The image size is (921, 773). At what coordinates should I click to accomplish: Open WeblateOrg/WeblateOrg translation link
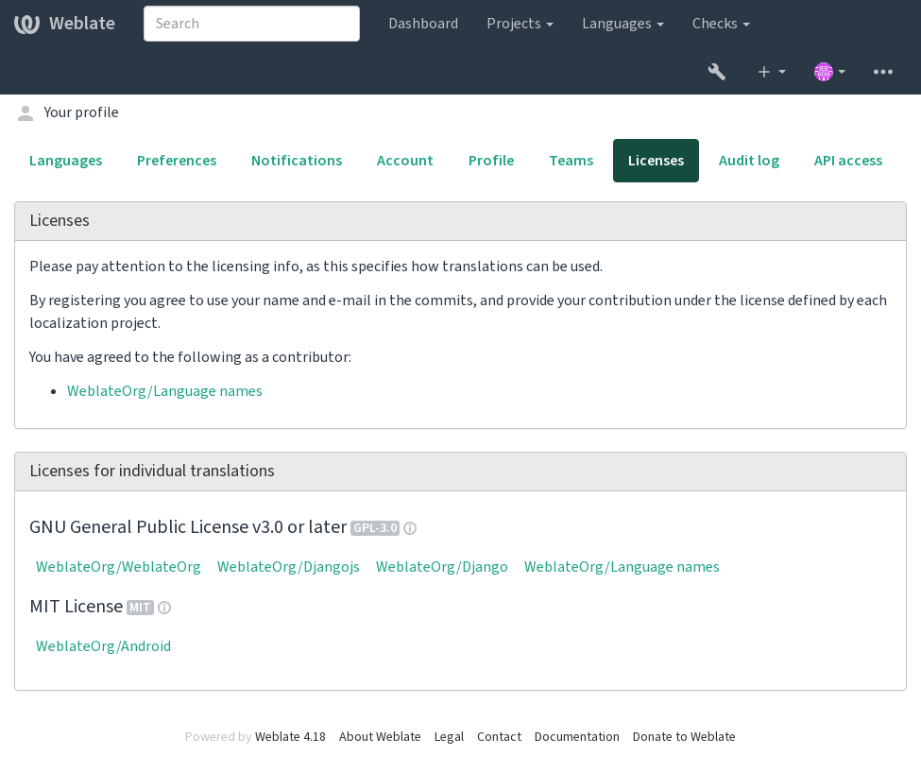pos(118,567)
